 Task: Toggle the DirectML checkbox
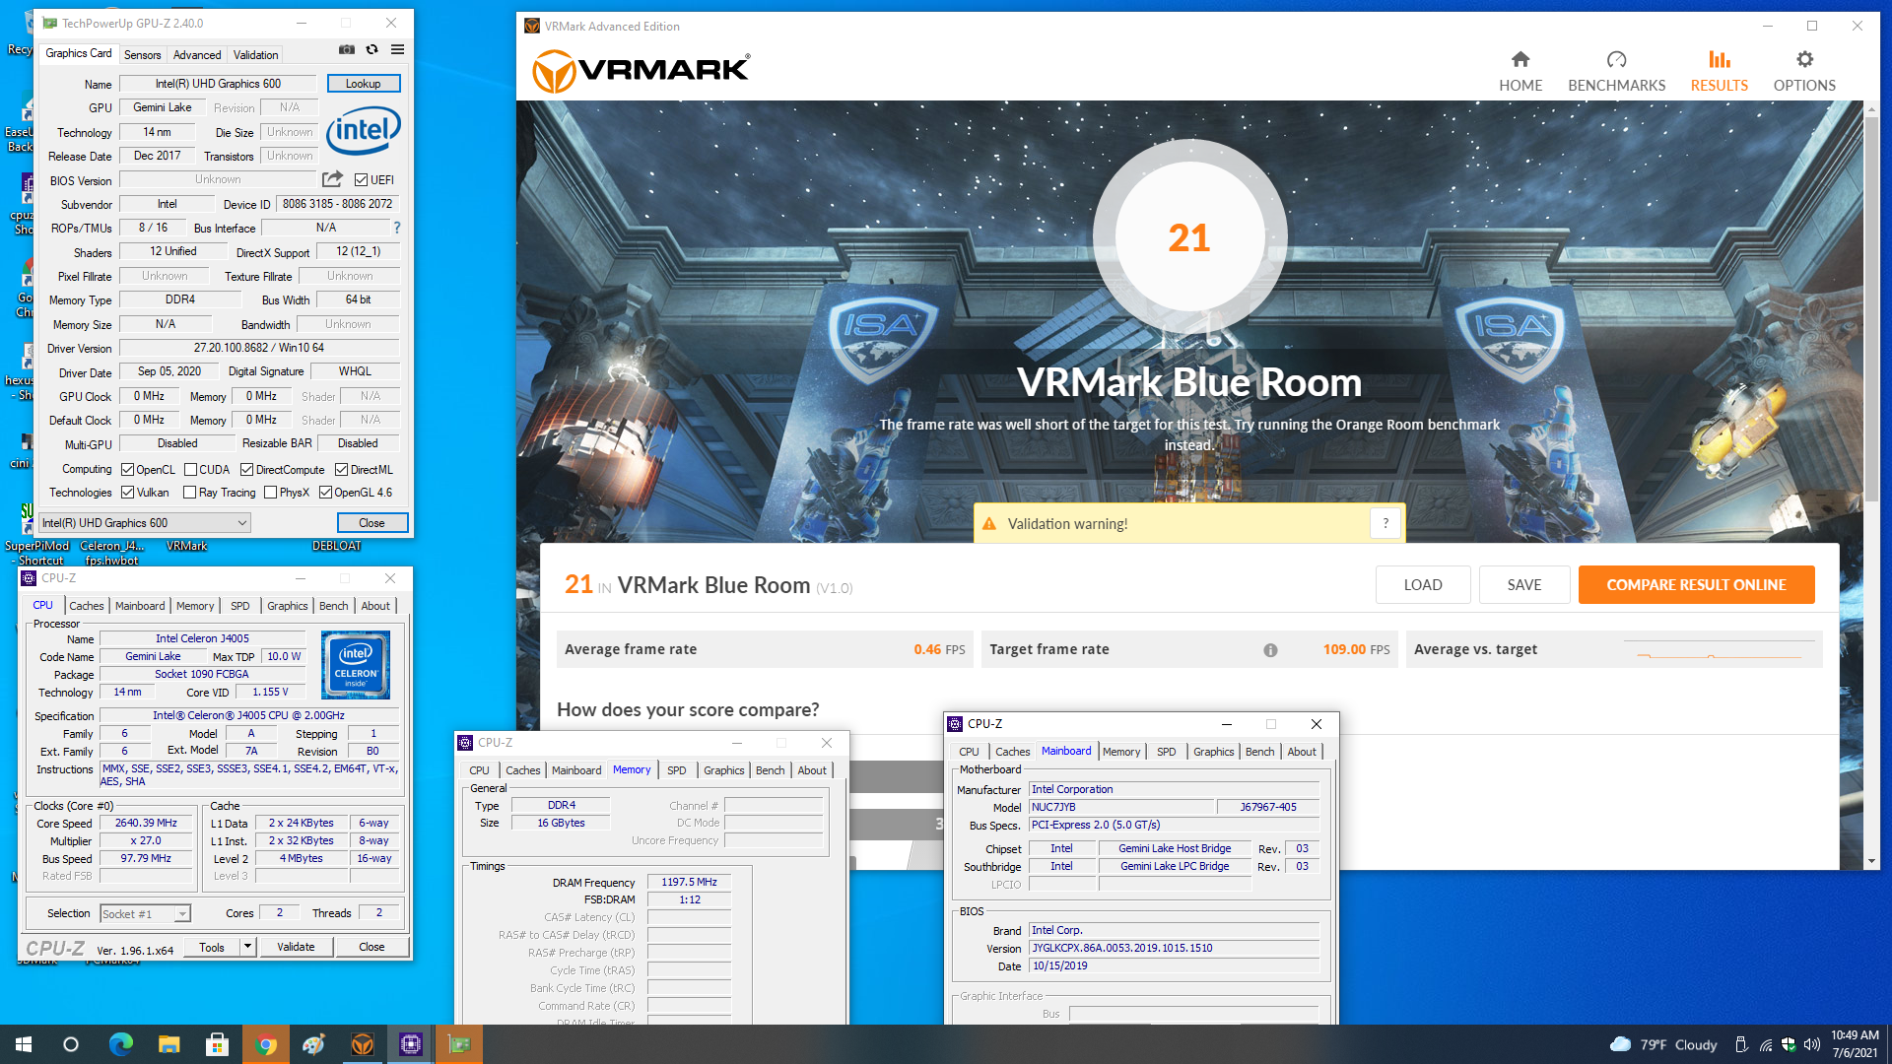(341, 470)
